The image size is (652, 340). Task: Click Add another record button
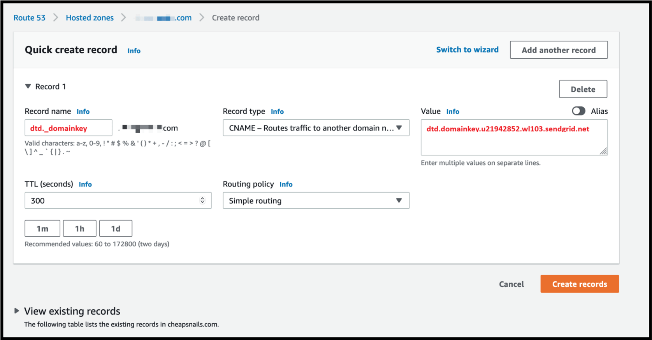[559, 50]
